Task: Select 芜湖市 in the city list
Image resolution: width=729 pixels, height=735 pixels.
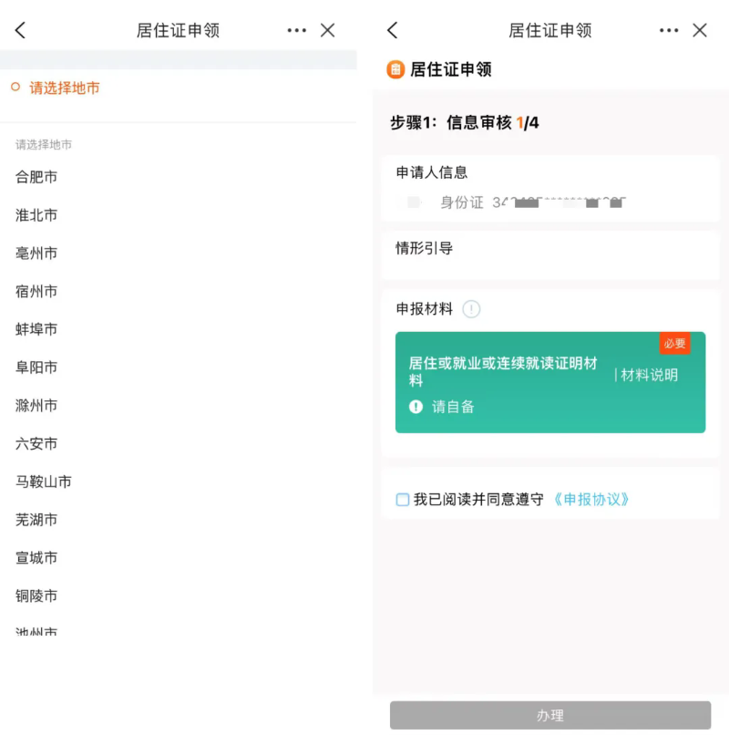Action: pyautogui.click(x=36, y=520)
